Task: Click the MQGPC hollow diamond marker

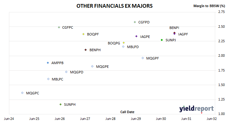Action: point(22,93)
